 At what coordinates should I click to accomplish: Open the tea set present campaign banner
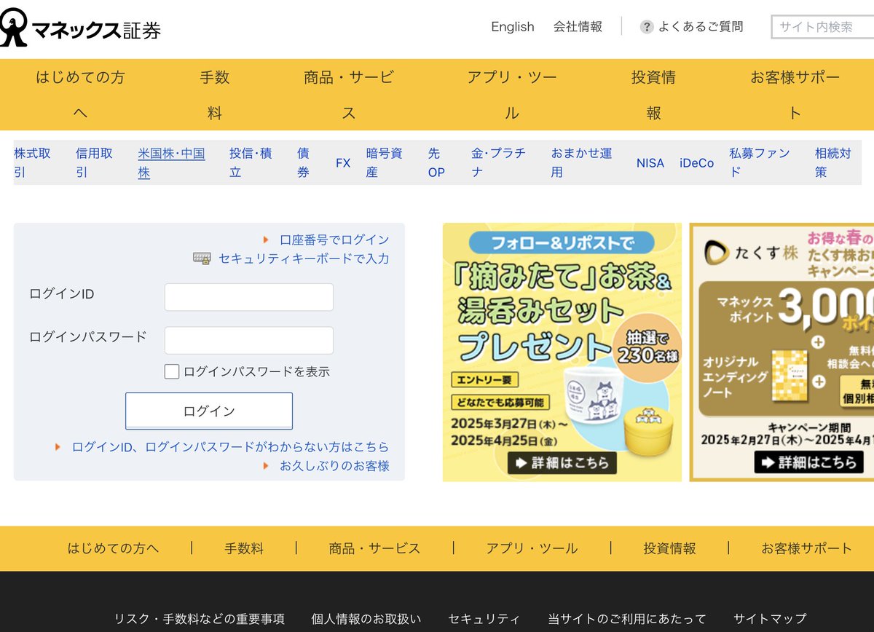point(562,352)
